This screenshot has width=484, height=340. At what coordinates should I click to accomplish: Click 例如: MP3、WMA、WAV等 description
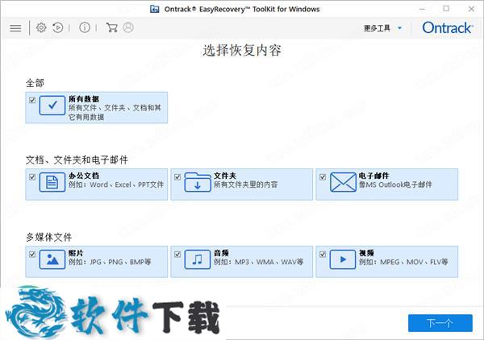258,262
